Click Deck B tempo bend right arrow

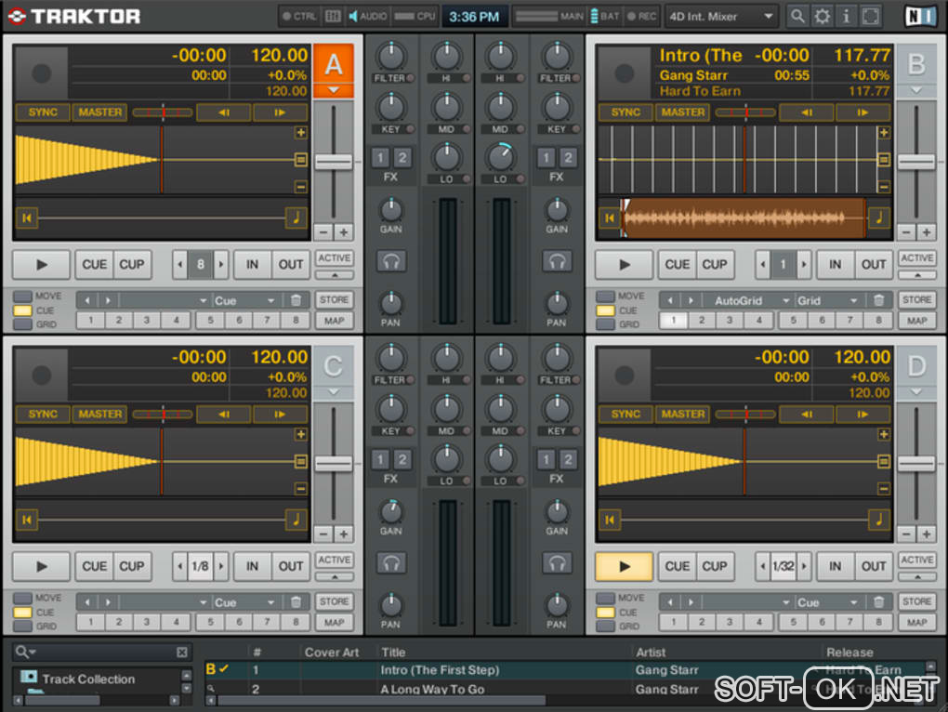coord(862,112)
